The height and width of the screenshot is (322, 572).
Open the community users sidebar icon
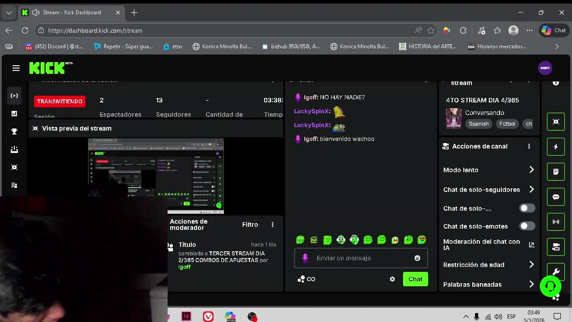pyautogui.click(x=14, y=185)
